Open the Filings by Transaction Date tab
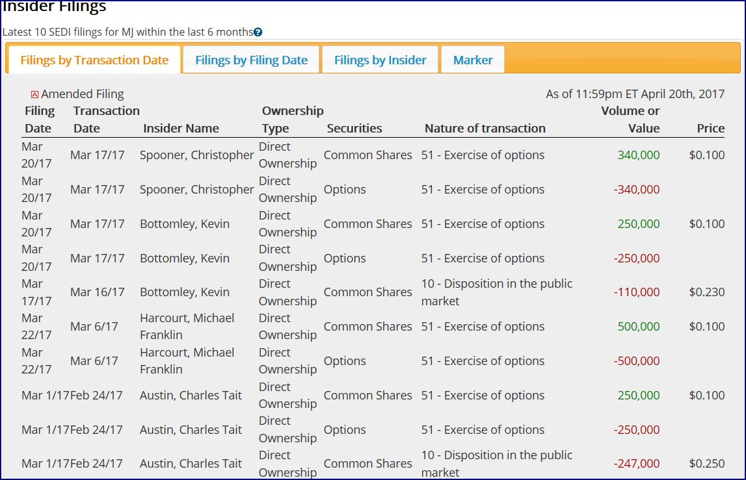746x480 pixels. (x=94, y=60)
